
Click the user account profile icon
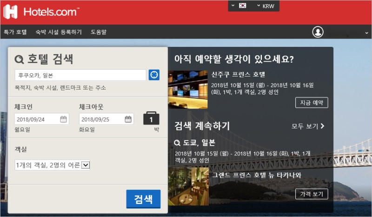318,32
